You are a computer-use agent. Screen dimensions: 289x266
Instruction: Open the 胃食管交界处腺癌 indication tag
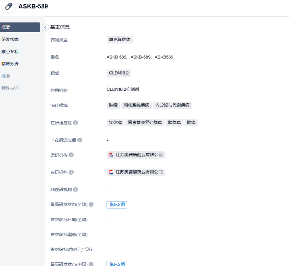145,123
